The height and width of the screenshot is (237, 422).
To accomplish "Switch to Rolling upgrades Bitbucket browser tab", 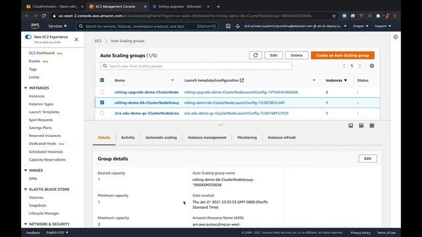I will (180, 7).
